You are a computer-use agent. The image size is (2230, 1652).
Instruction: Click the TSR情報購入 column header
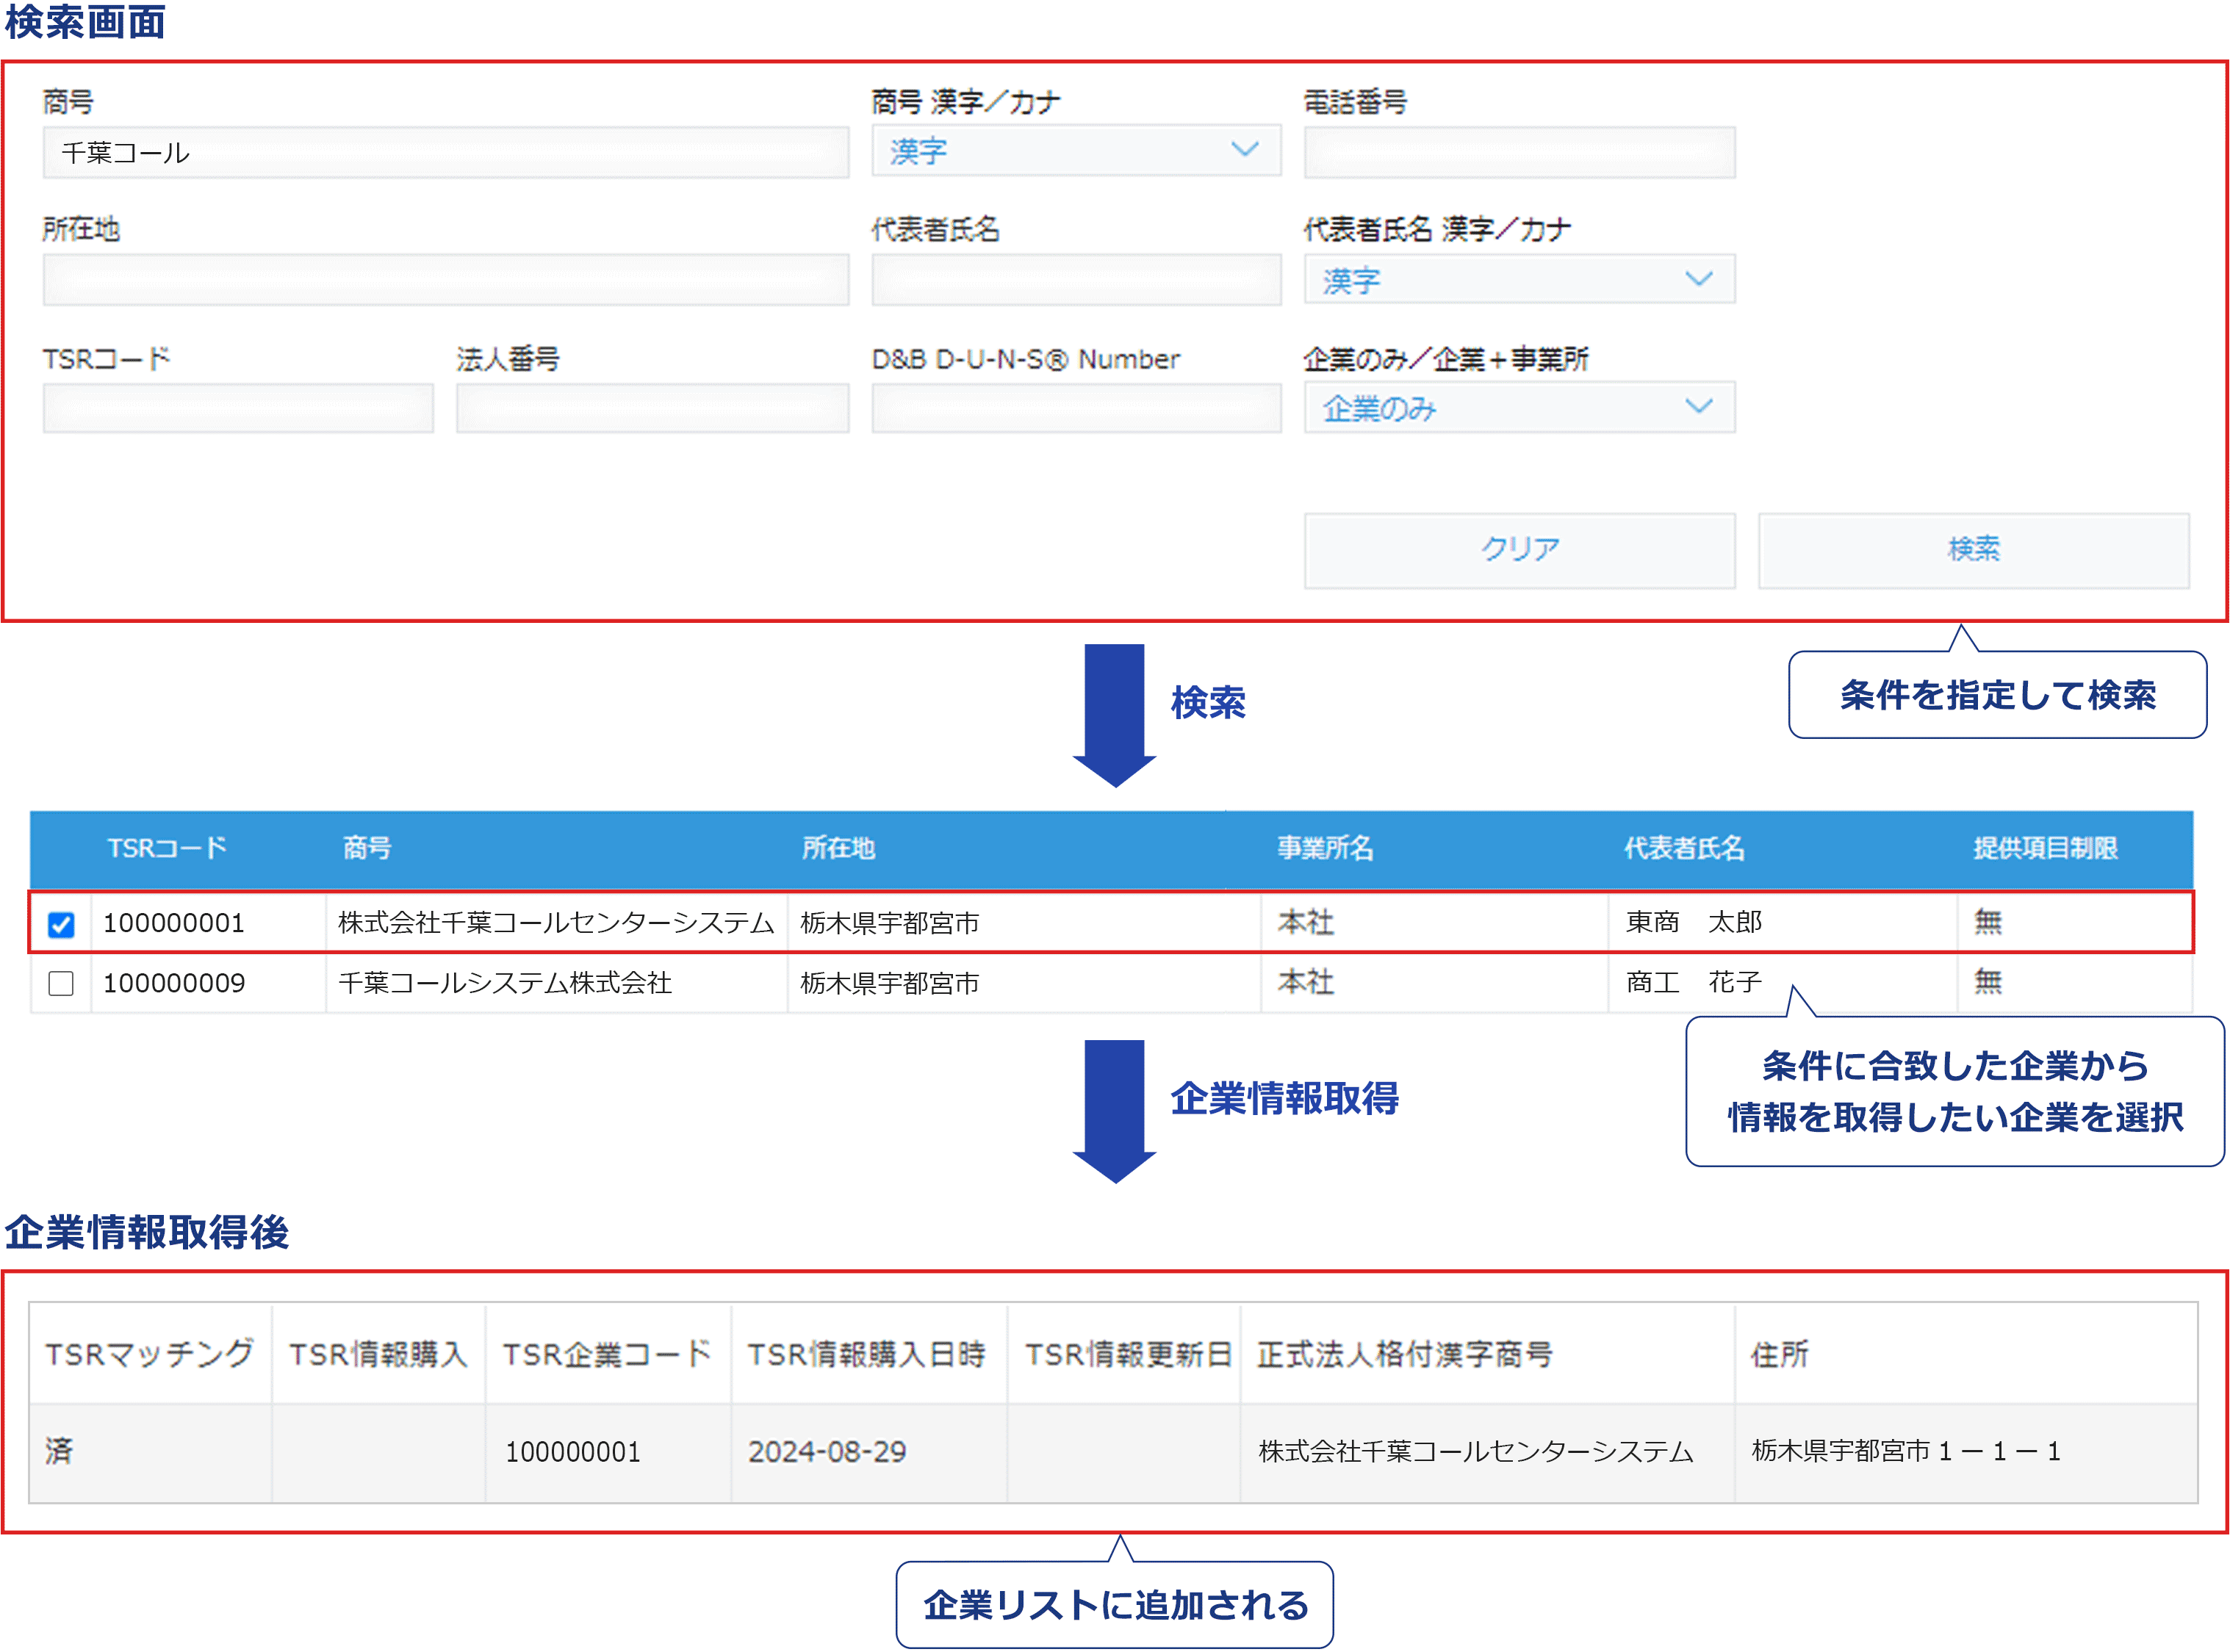(378, 1354)
